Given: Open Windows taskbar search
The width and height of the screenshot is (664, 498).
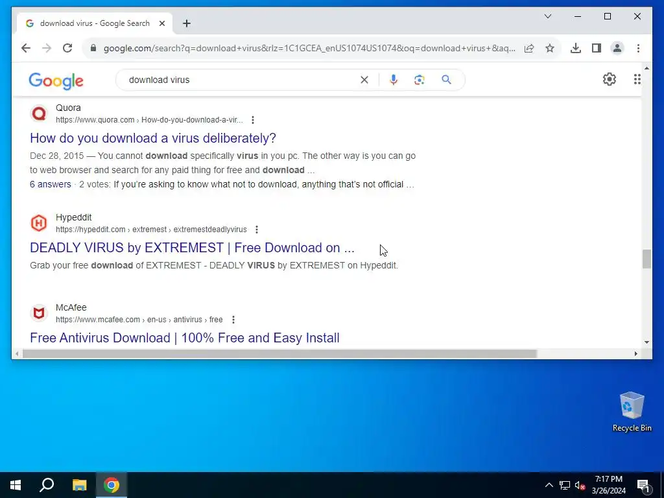Looking at the screenshot, I should pyautogui.click(x=47, y=485).
